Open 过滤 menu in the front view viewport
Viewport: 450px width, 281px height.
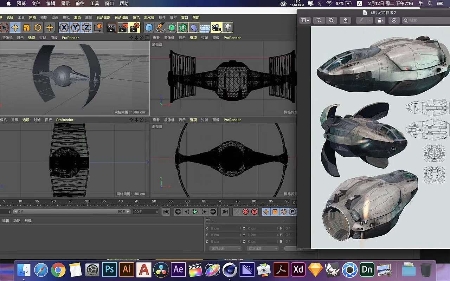coord(205,120)
